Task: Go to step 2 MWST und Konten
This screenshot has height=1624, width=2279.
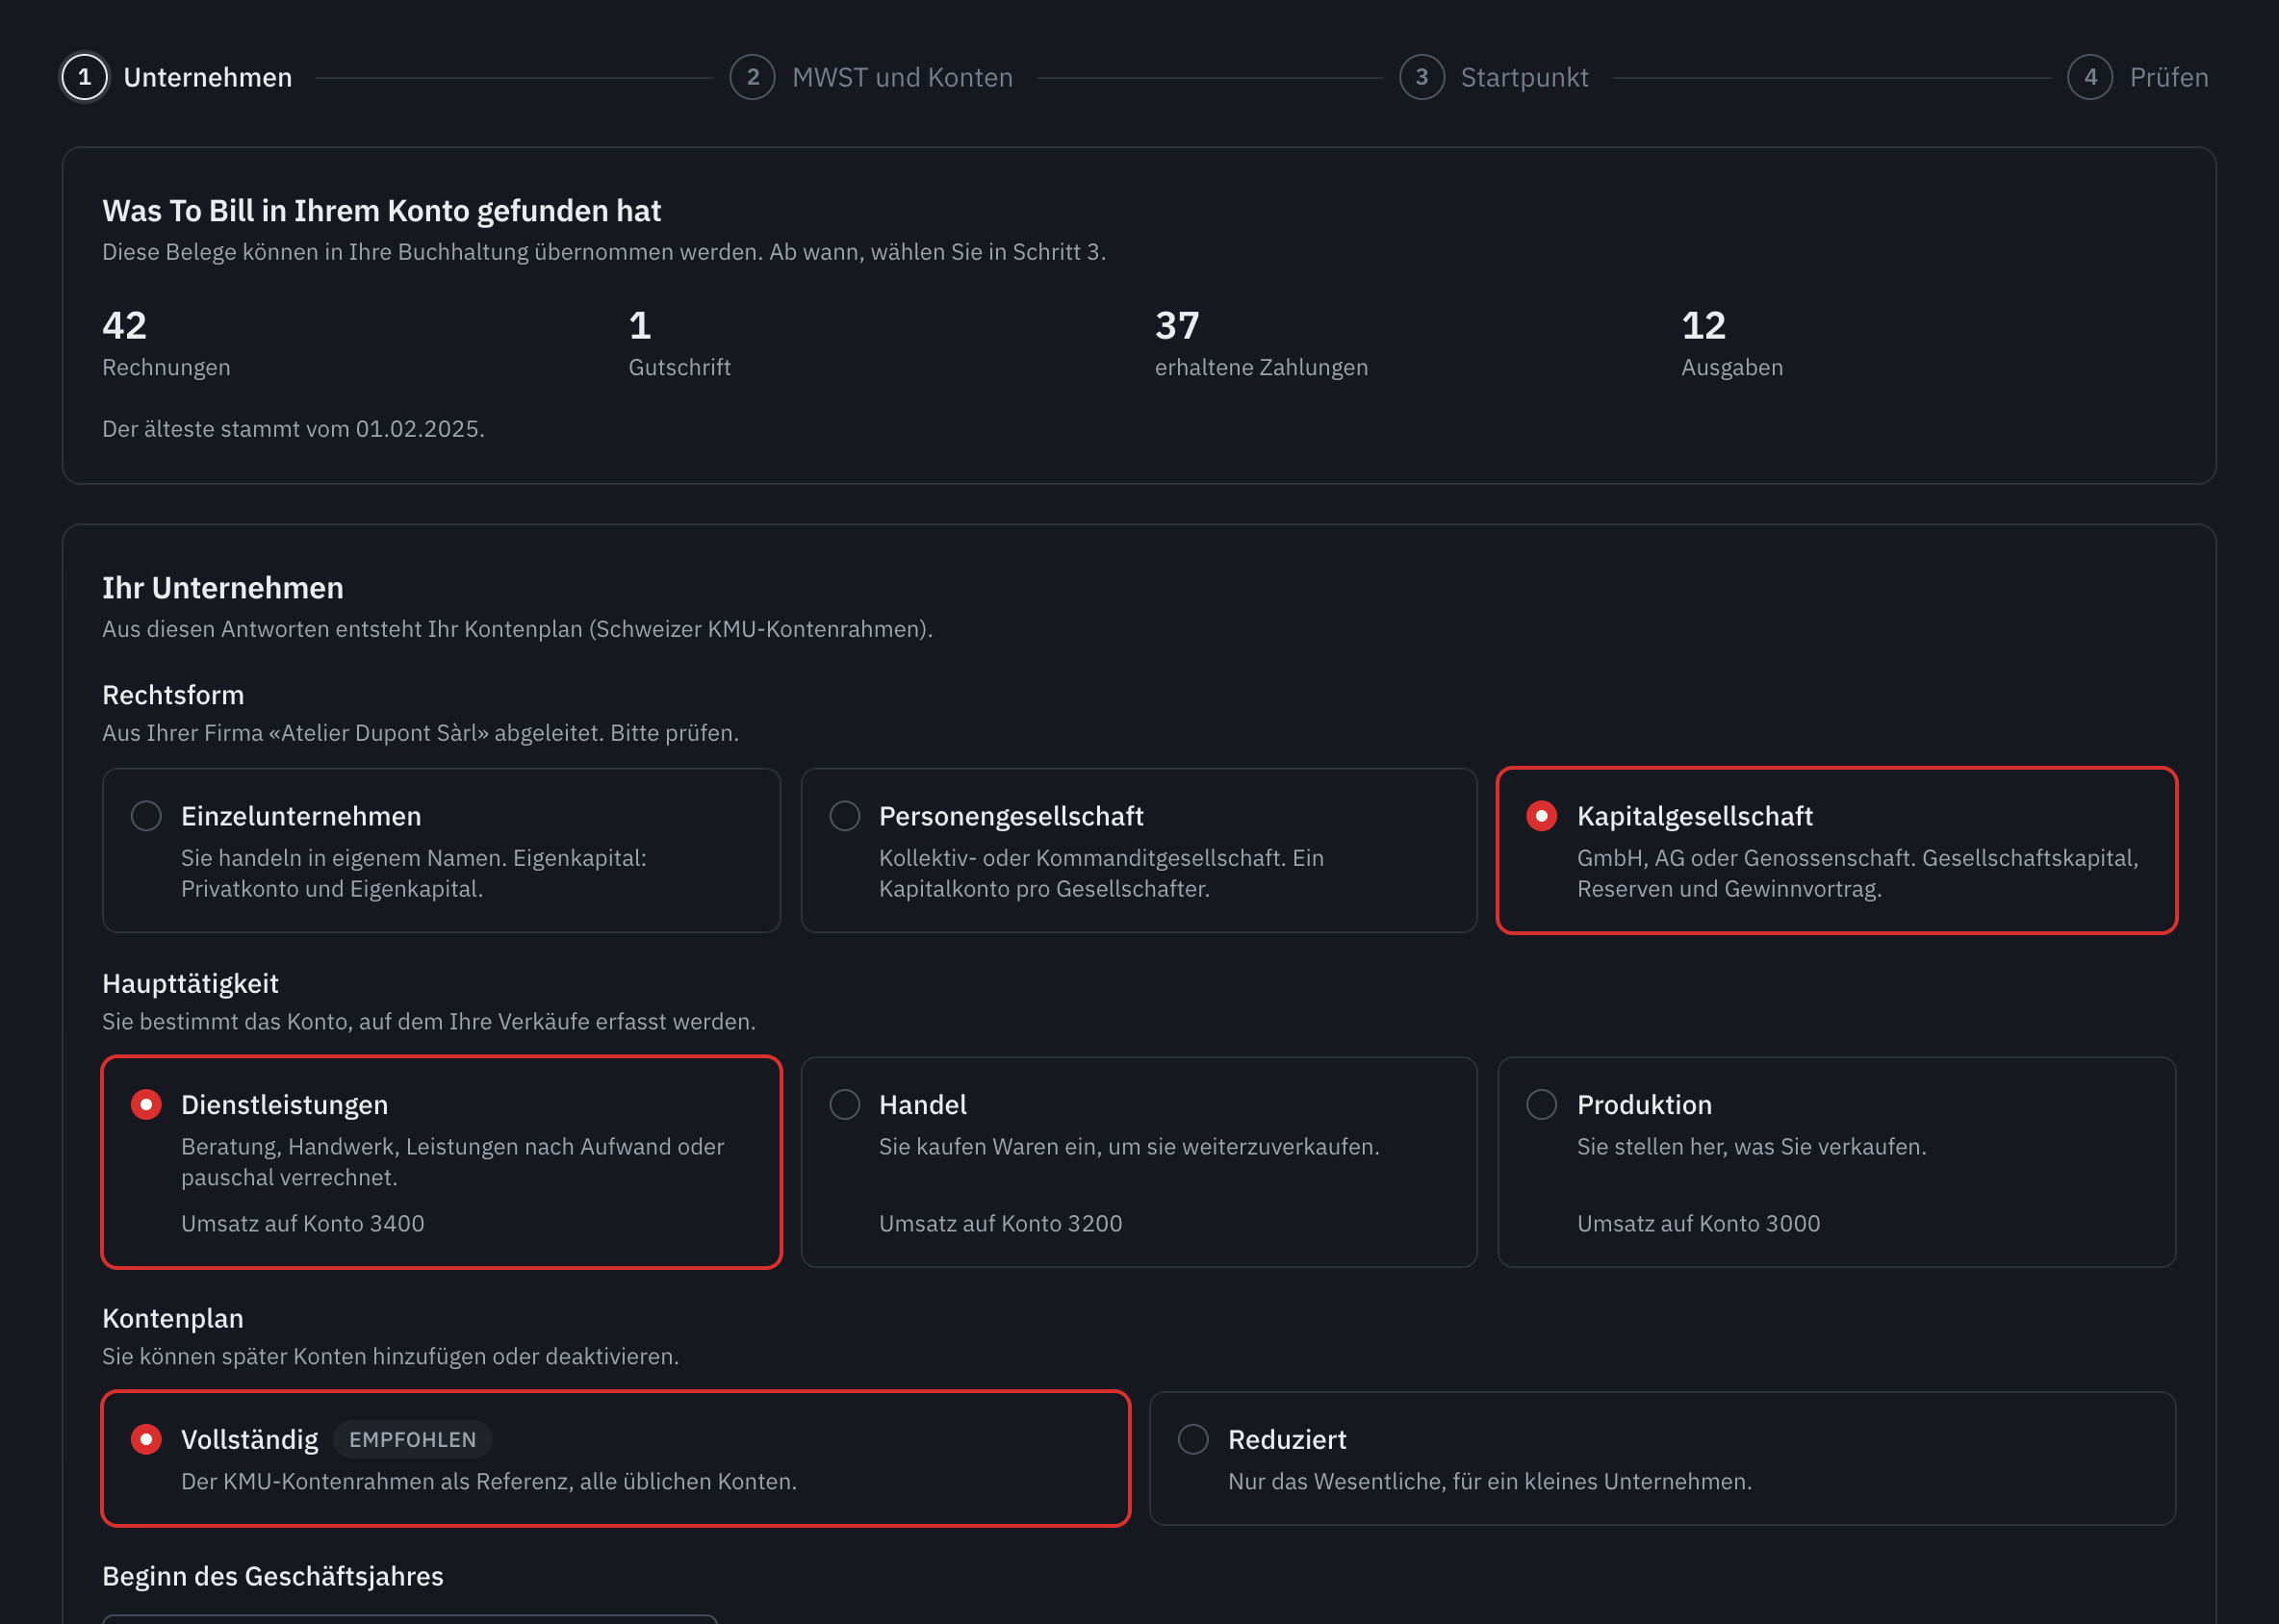Action: 871,77
